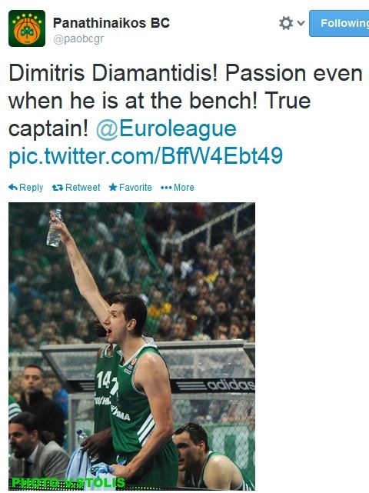
Task: Select the Retweet text label
Action: (x=83, y=188)
